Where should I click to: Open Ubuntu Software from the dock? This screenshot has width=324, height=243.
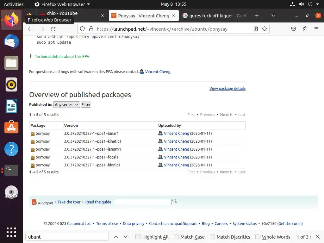click(x=11, y=127)
